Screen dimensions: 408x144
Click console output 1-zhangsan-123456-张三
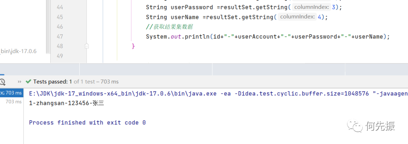pyautogui.click(x=67, y=103)
